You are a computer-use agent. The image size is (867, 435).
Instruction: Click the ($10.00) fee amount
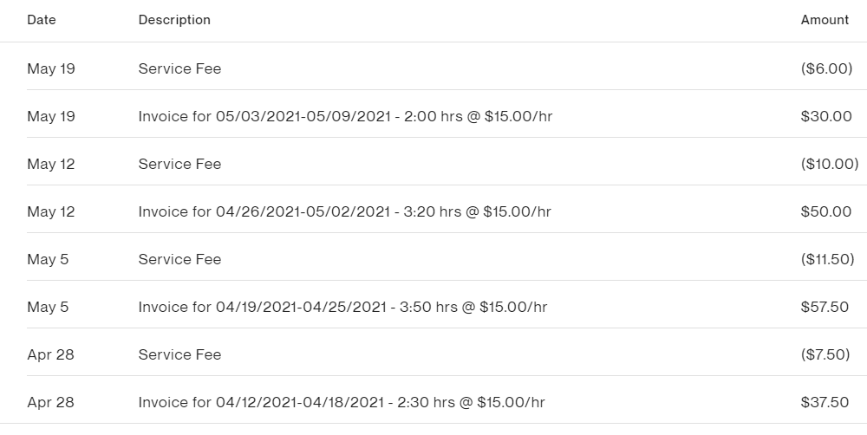pyautogui.click(x=830, y=164)
